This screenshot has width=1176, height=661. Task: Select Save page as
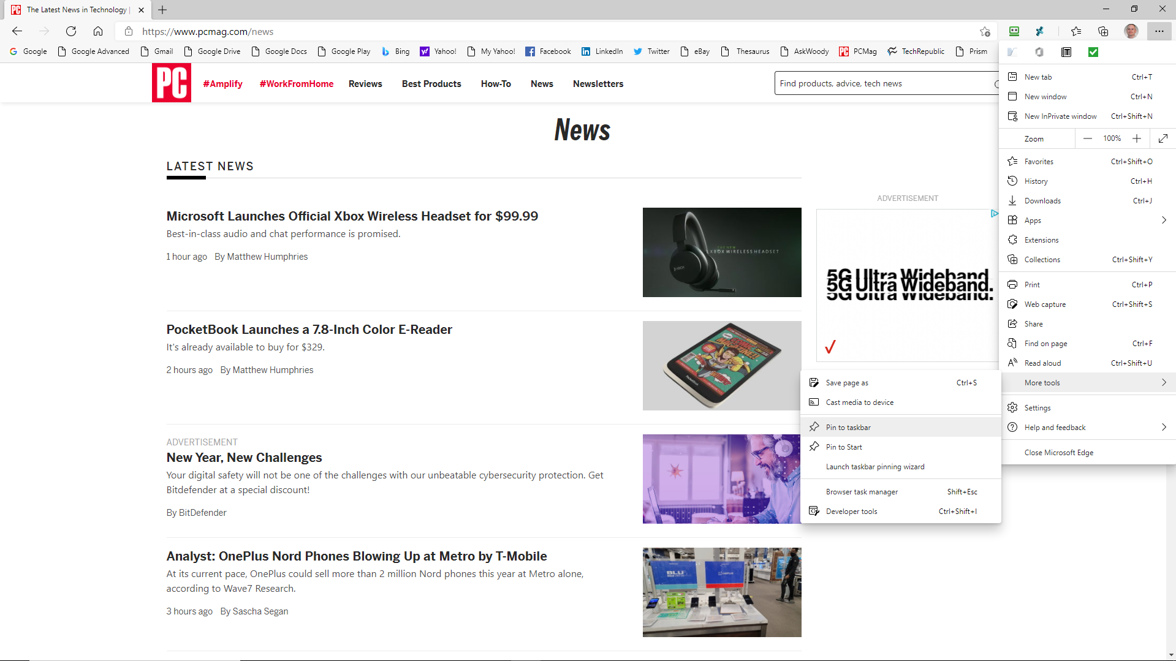coord(901,383)
